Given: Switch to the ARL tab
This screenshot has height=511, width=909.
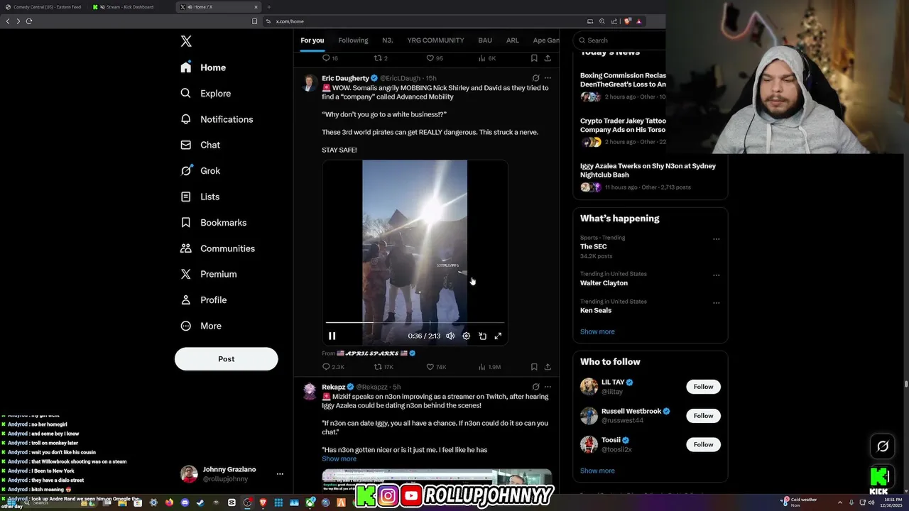Looking at the screenshot, I should point(513,40).
